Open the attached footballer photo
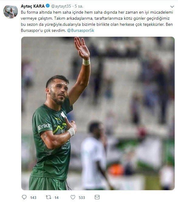Image resolution: width=178 pixels, height=202 pixels. (x=98, y=113)
